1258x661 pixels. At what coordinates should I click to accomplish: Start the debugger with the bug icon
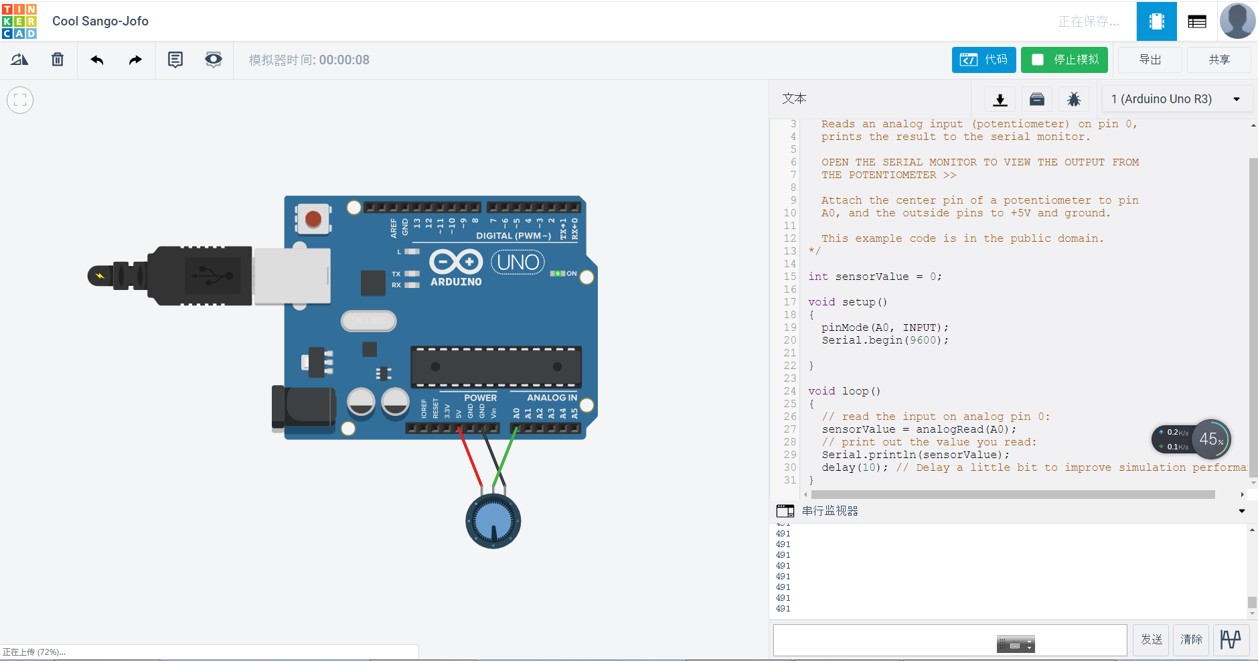tap(1073, 99)
